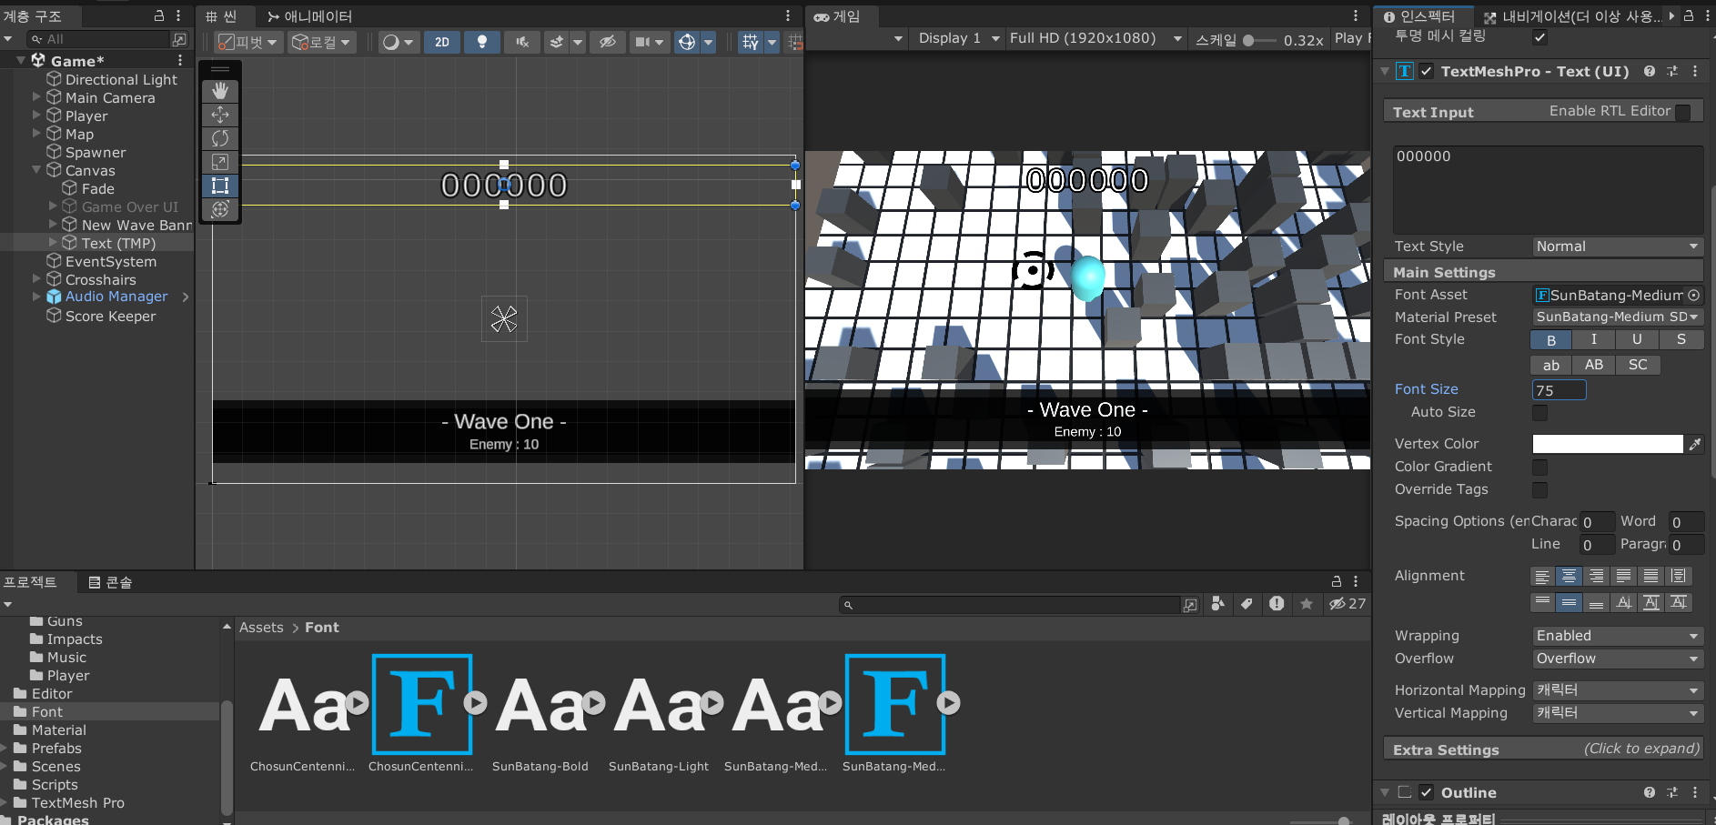The height and width of the screenshot is (825, 1716).
Task: Select the Move tool in scene overlay
Action: click(220, 115)
